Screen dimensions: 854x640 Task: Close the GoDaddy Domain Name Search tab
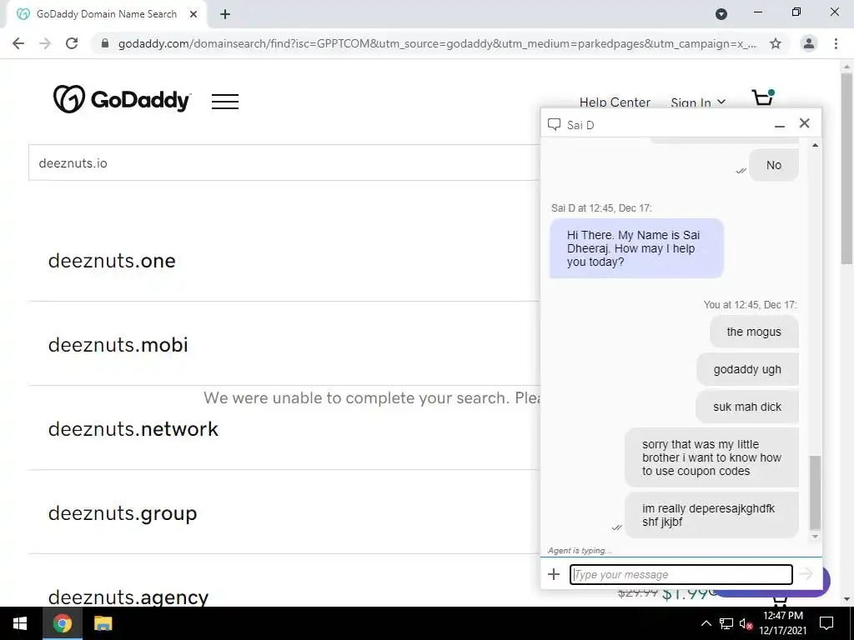pos(193,14)
